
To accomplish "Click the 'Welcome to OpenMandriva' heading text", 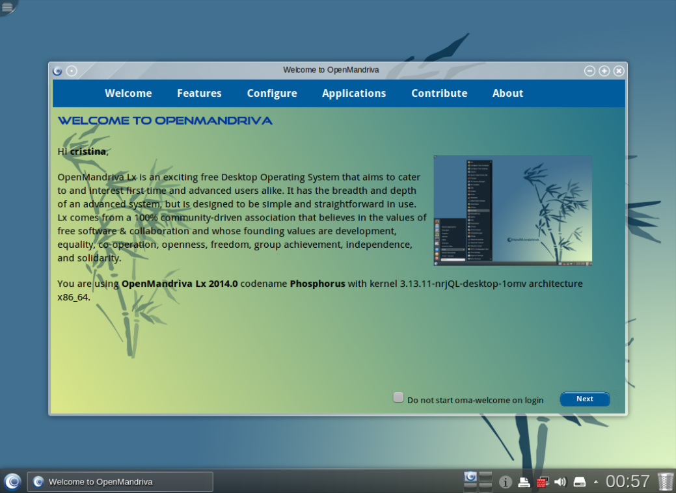I will (165, 121).
